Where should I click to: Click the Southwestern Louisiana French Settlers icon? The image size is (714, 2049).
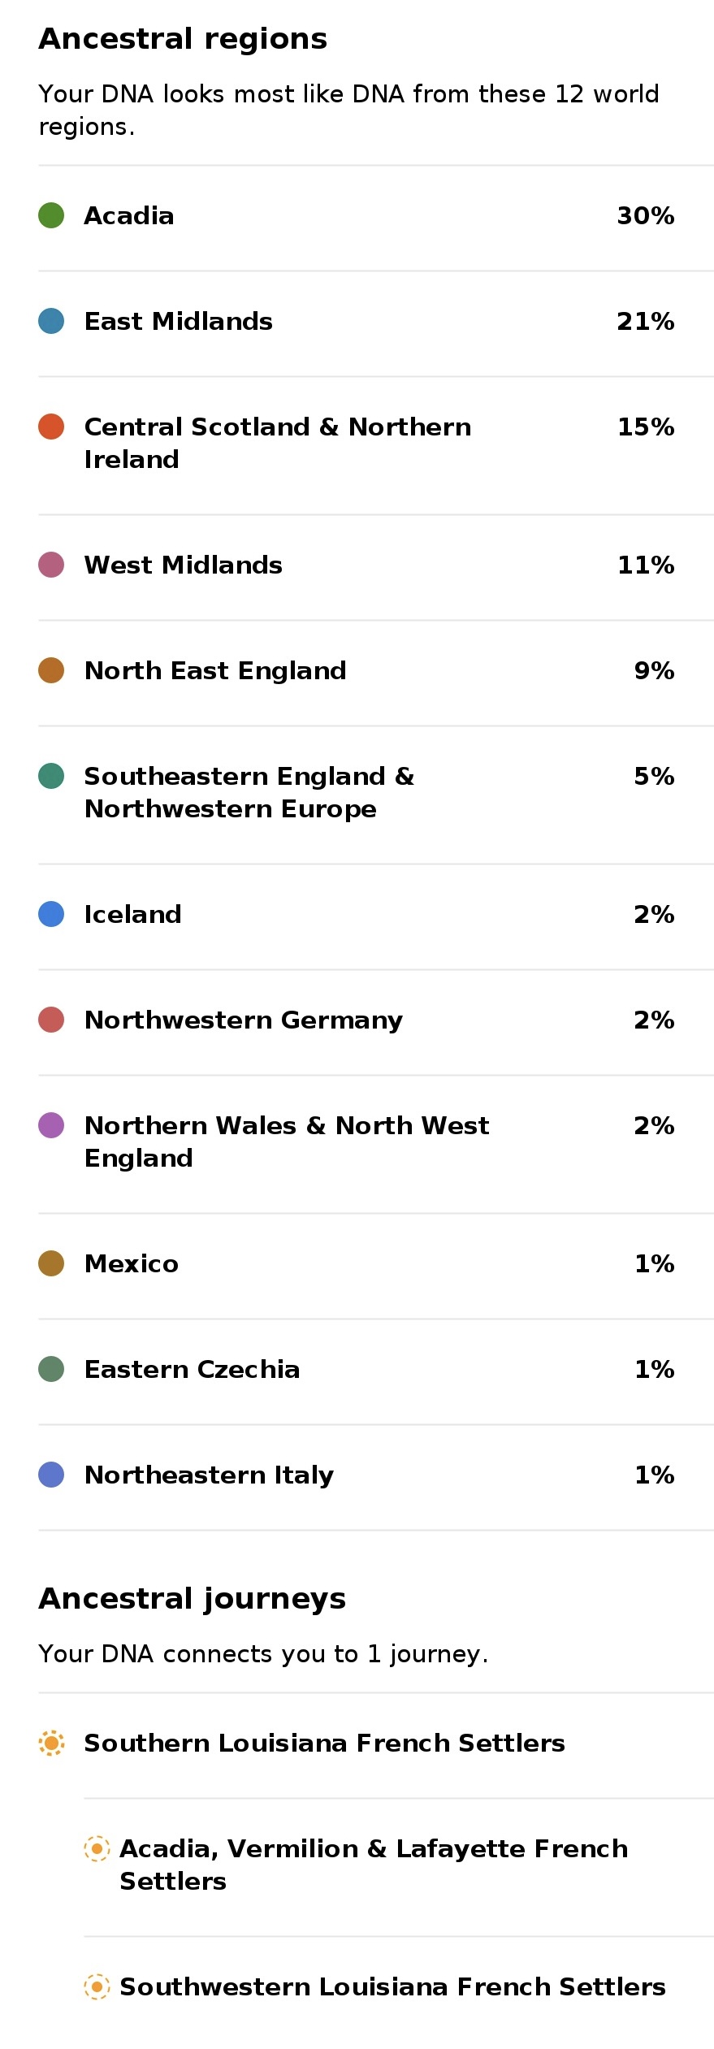(x=97, y=1986)
